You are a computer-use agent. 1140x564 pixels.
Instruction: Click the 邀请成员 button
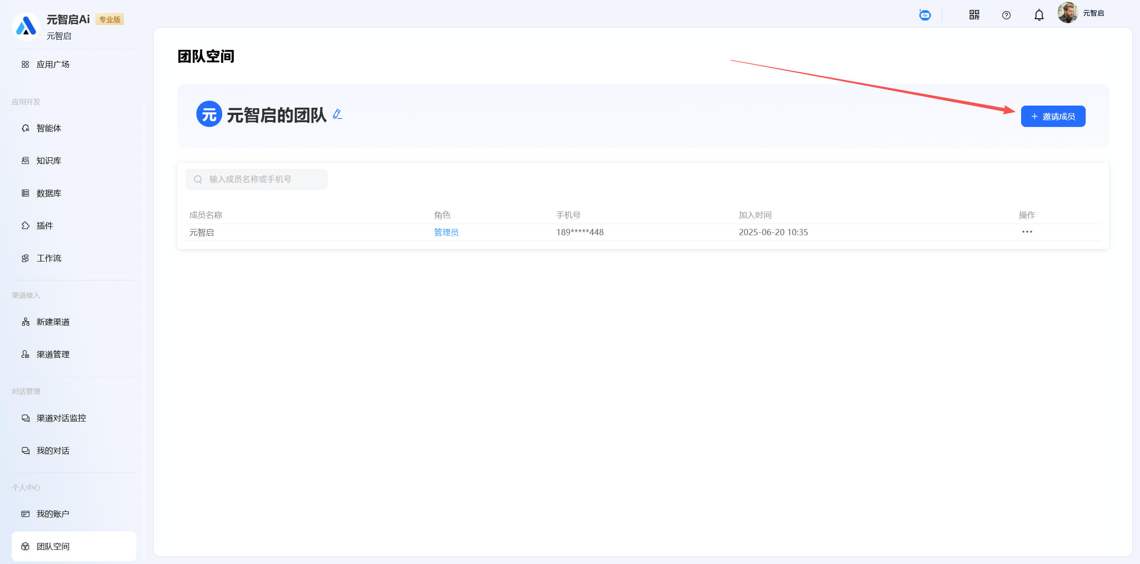pos(1053,116)
